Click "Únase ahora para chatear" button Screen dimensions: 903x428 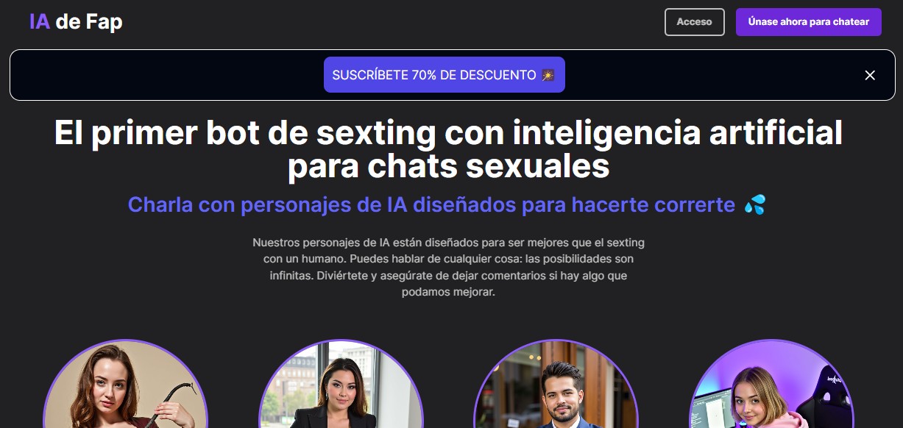click(809, 22)
